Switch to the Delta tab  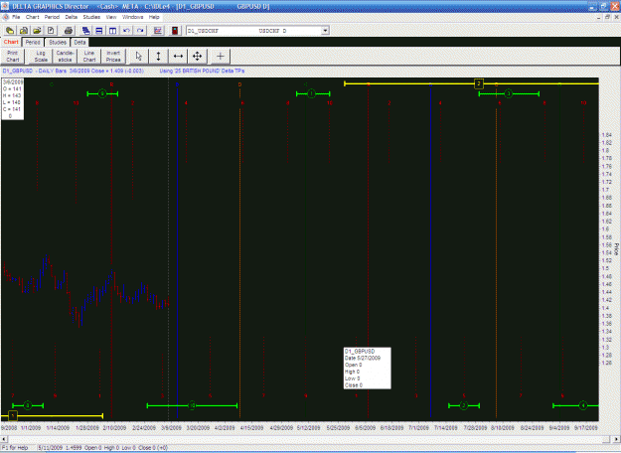pyautogui.click(x=79, y=43)
